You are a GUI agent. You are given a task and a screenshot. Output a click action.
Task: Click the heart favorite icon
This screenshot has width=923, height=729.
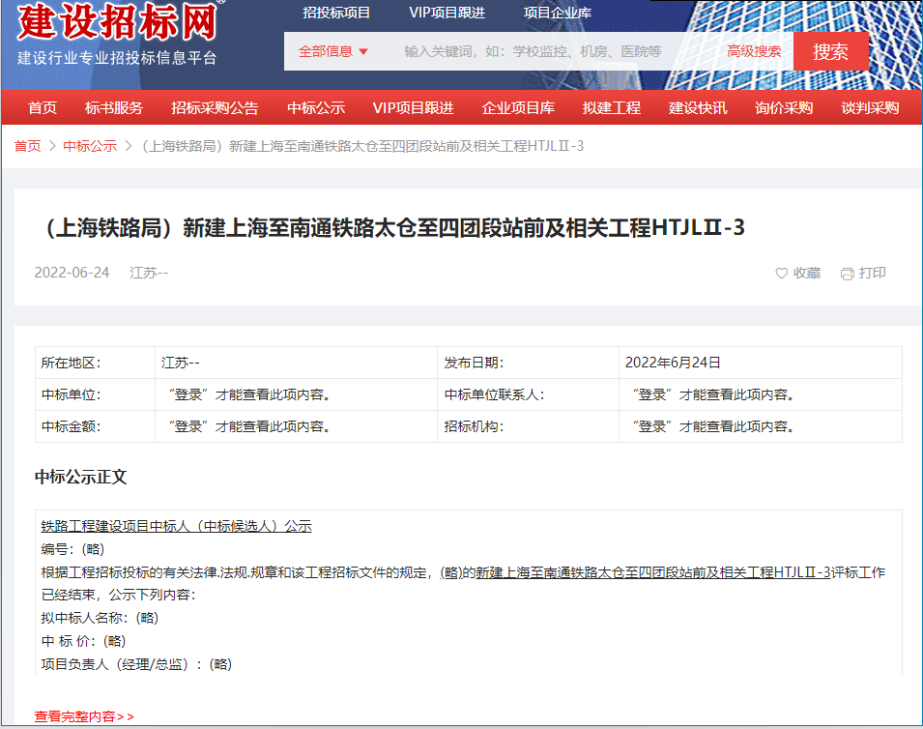pos(782,274)
